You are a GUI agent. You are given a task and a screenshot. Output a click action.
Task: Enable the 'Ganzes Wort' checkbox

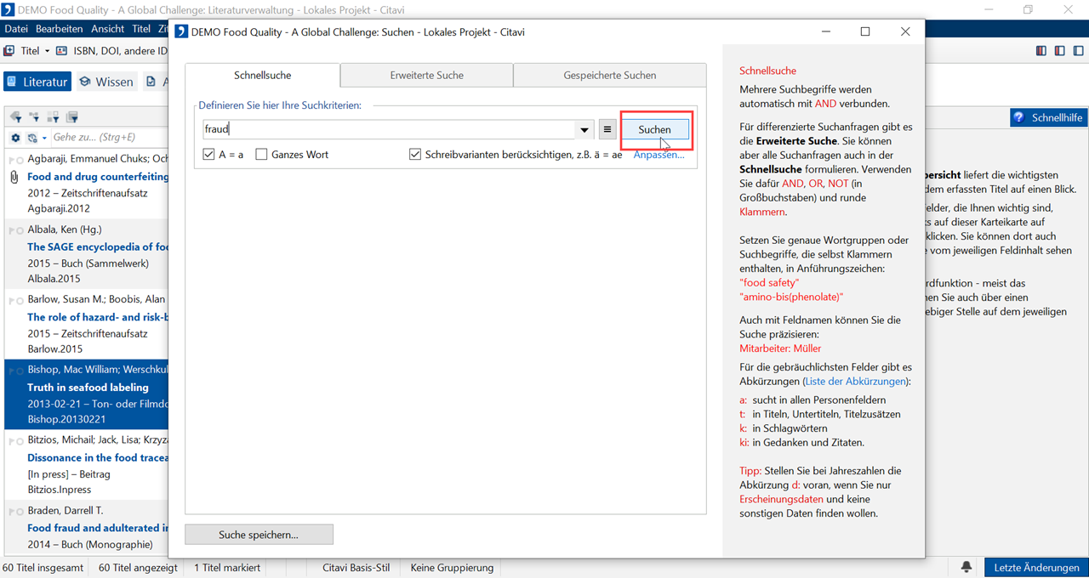point(262,155)
